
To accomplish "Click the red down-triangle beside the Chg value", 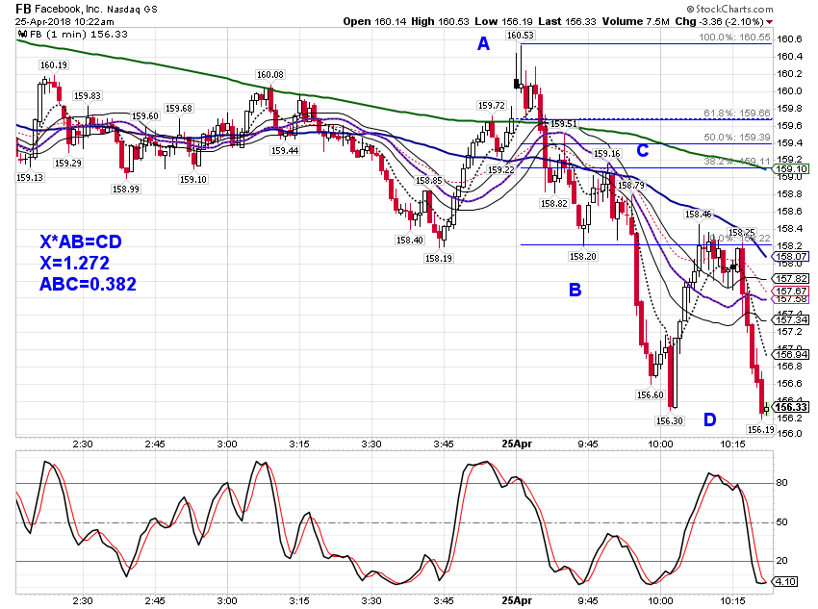I will pos(770,22).
